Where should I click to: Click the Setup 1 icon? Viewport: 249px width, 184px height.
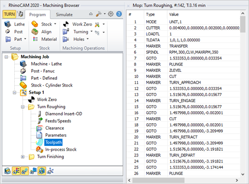pos(23,93)
